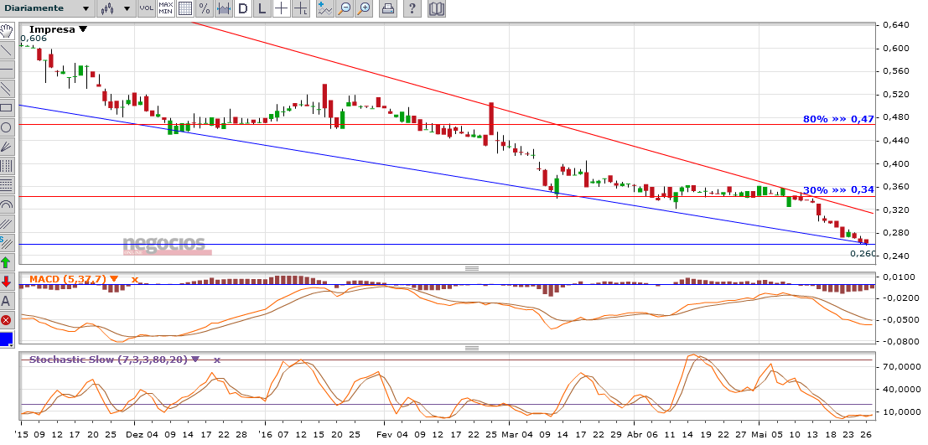Select the arcs drawing tool

tap(7, 204)
